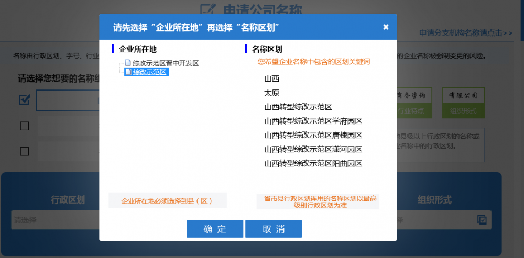Click the picker icon in 组织形式 field

482,220
